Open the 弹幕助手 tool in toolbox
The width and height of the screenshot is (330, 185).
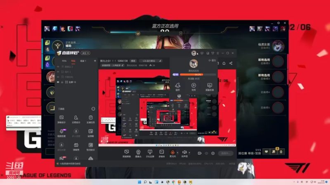point(61,119)
